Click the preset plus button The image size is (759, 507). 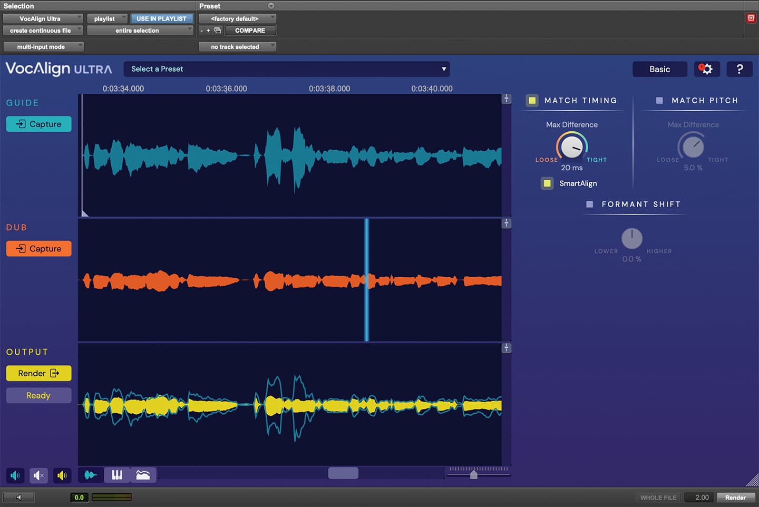coord(208,31)
